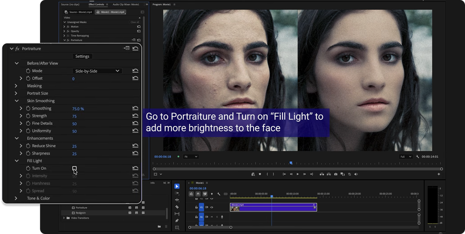
Task: Collapse the Skin Smoothing section
Action: click(x=17, y=101)
